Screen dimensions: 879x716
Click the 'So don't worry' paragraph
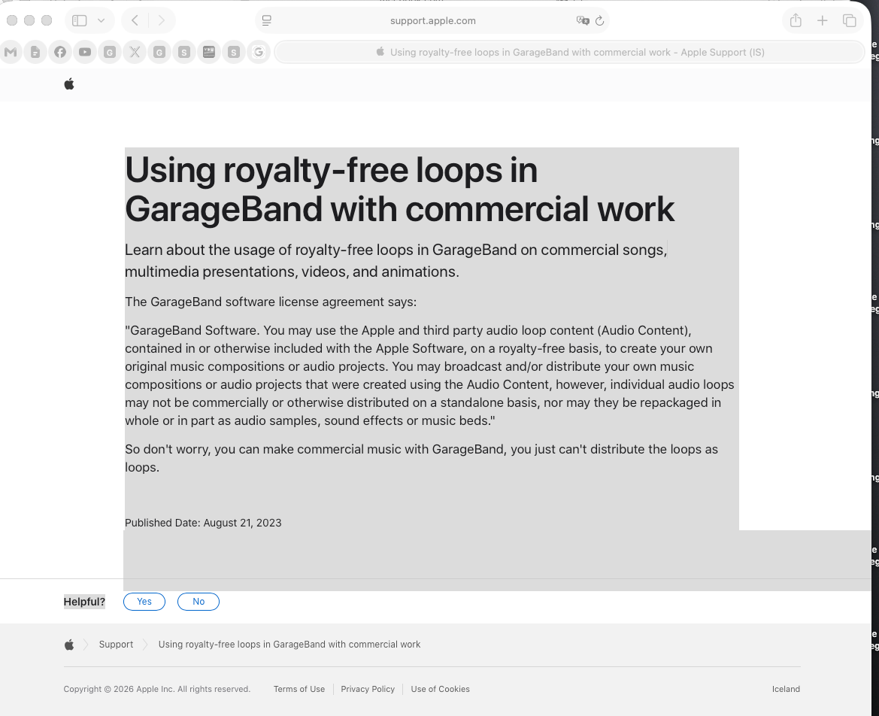pyautogui.click(x=421, y=458)
